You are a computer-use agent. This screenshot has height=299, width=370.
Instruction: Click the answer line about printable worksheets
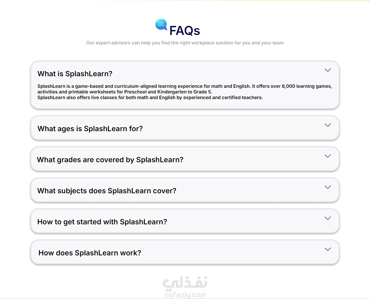pyautogui.click(x=125, y=92)
